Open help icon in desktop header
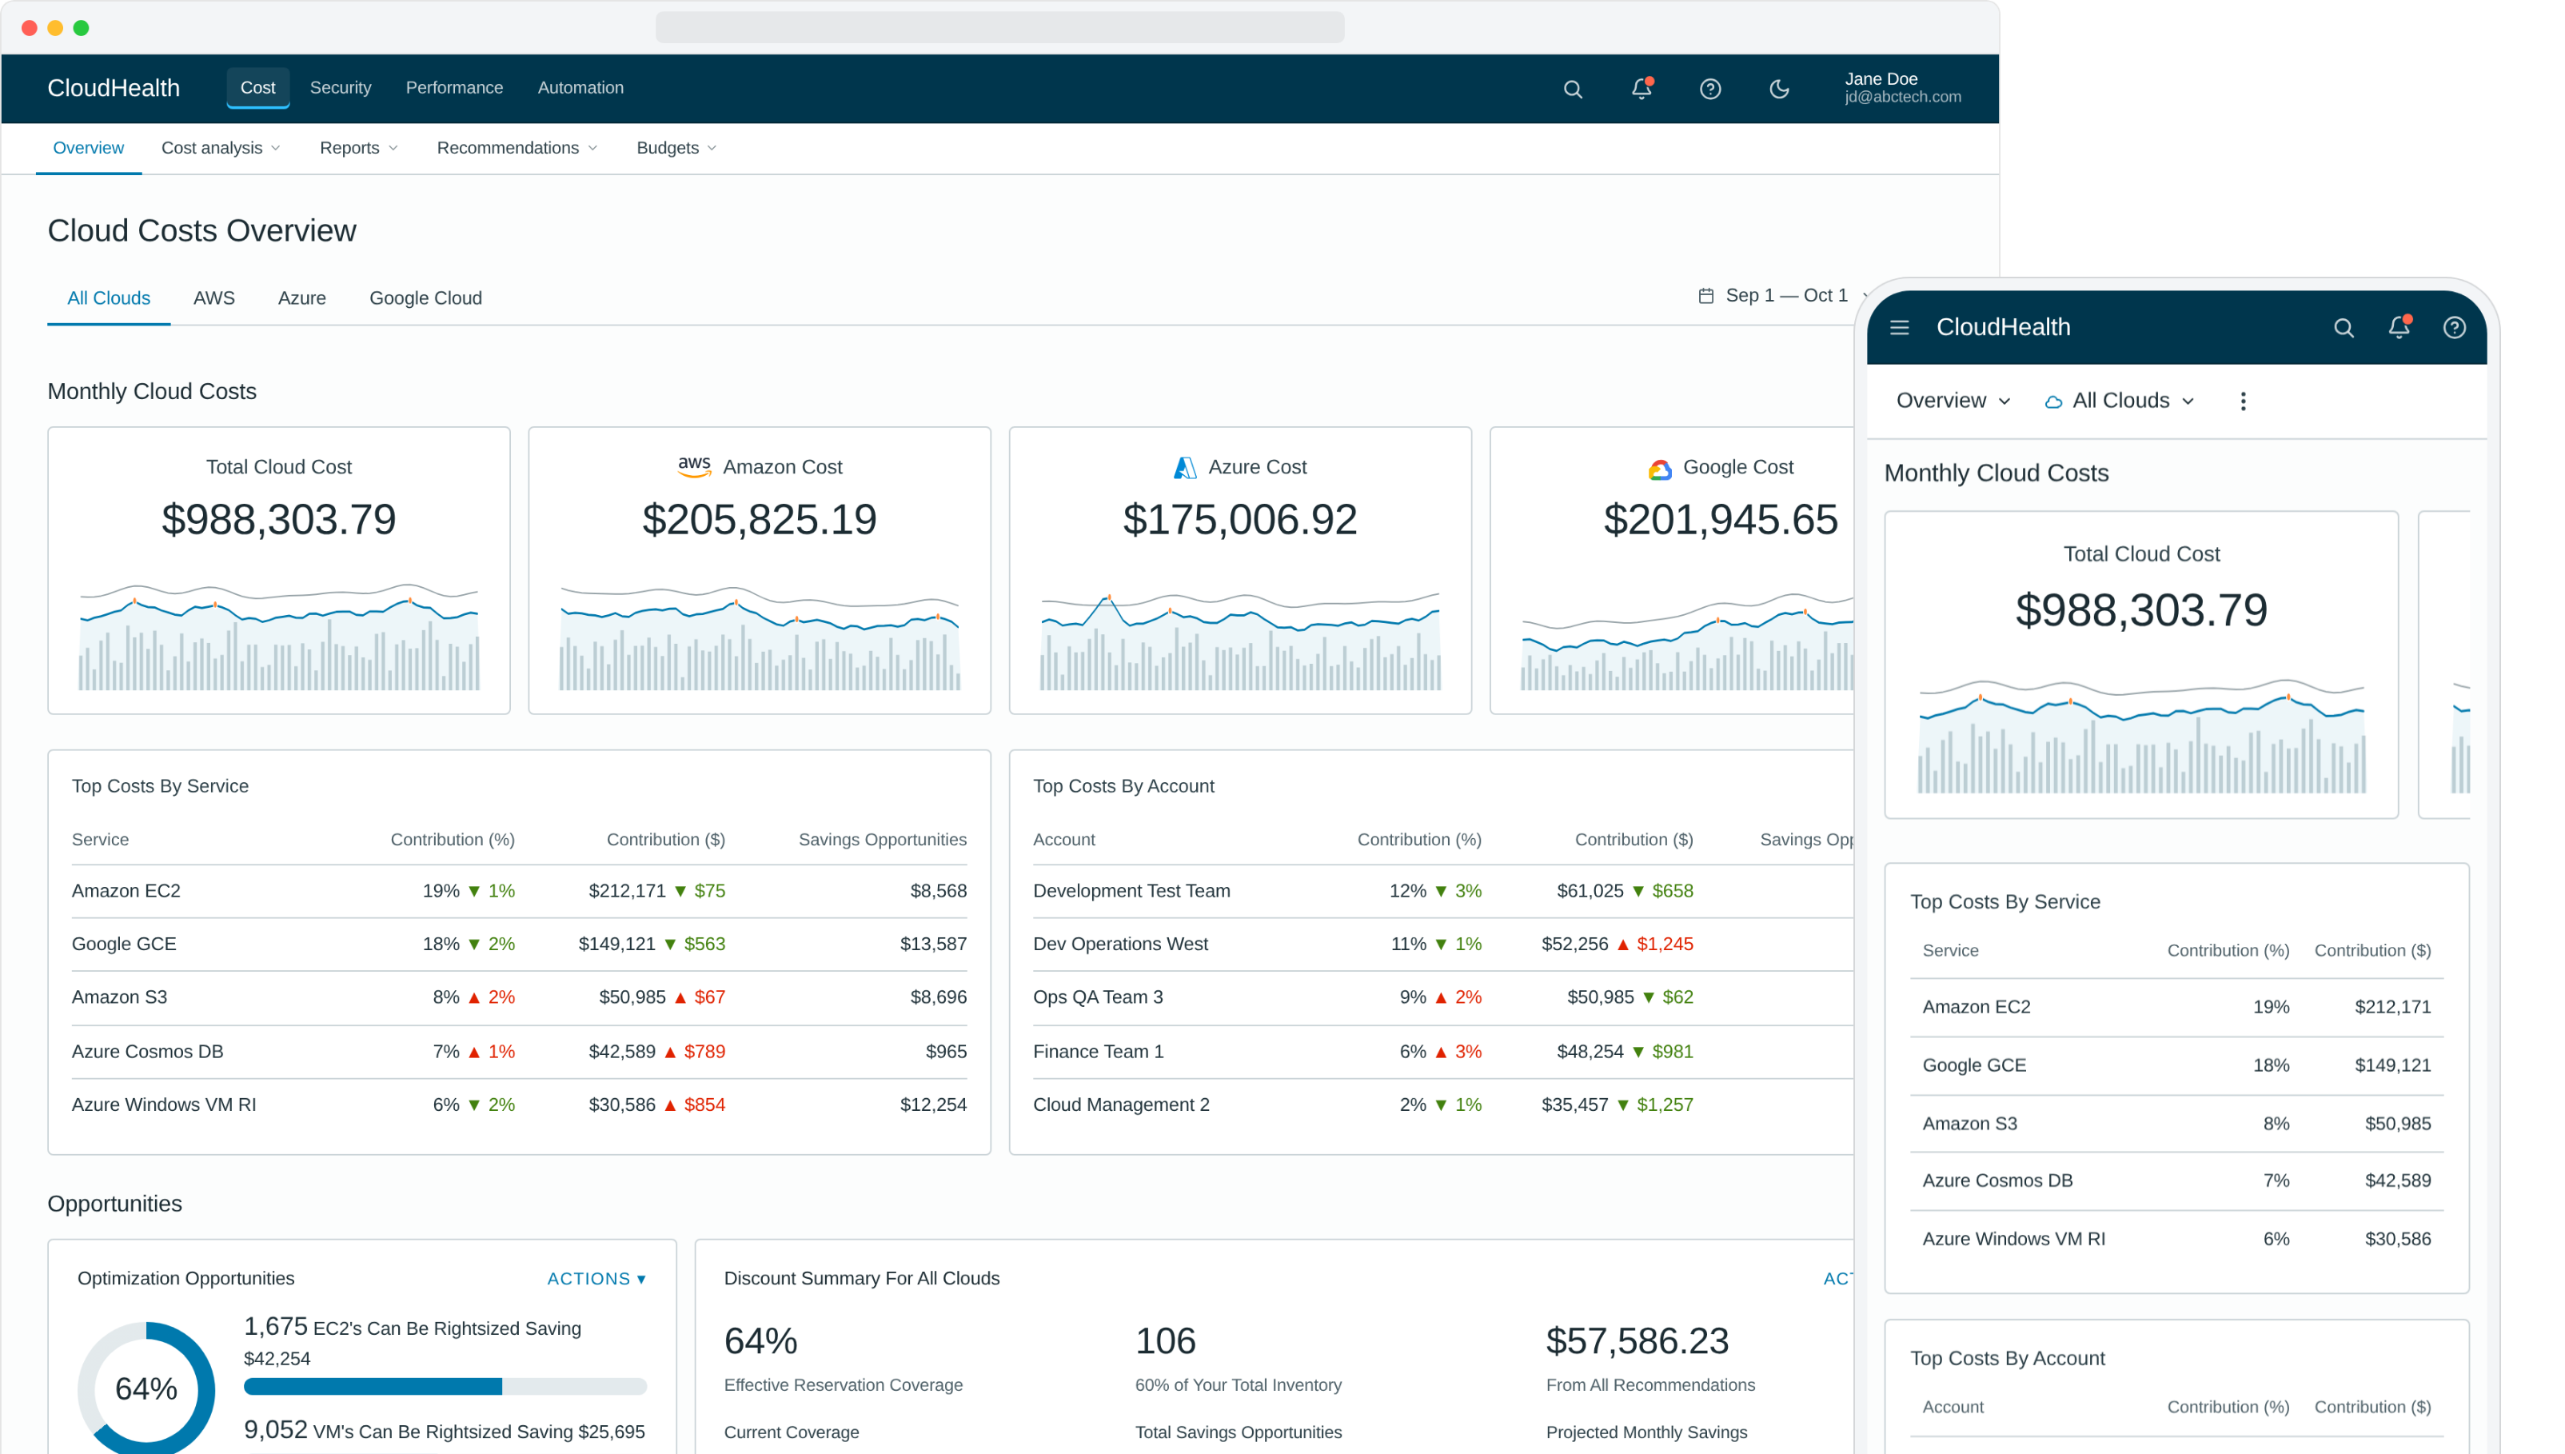The image size is (2565, 1454). (1709, 89)
